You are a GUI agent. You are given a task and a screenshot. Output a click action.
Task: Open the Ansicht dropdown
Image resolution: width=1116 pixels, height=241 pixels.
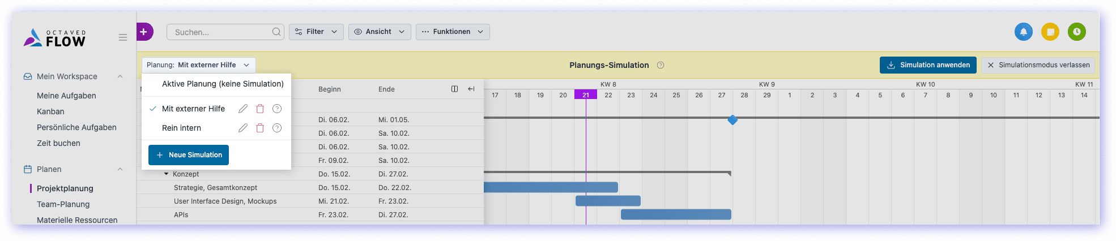point(379,32)
